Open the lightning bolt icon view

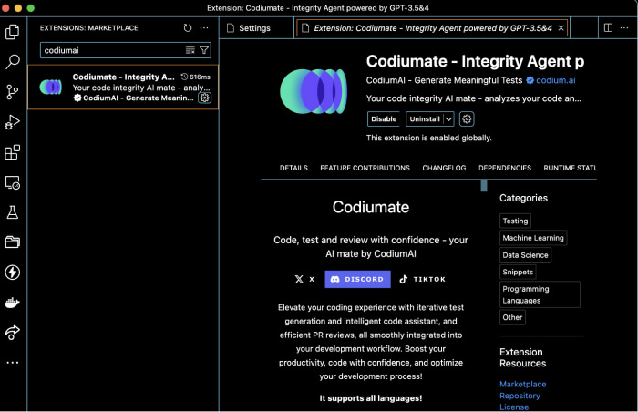pyautogui.click(x=13, y=273)
